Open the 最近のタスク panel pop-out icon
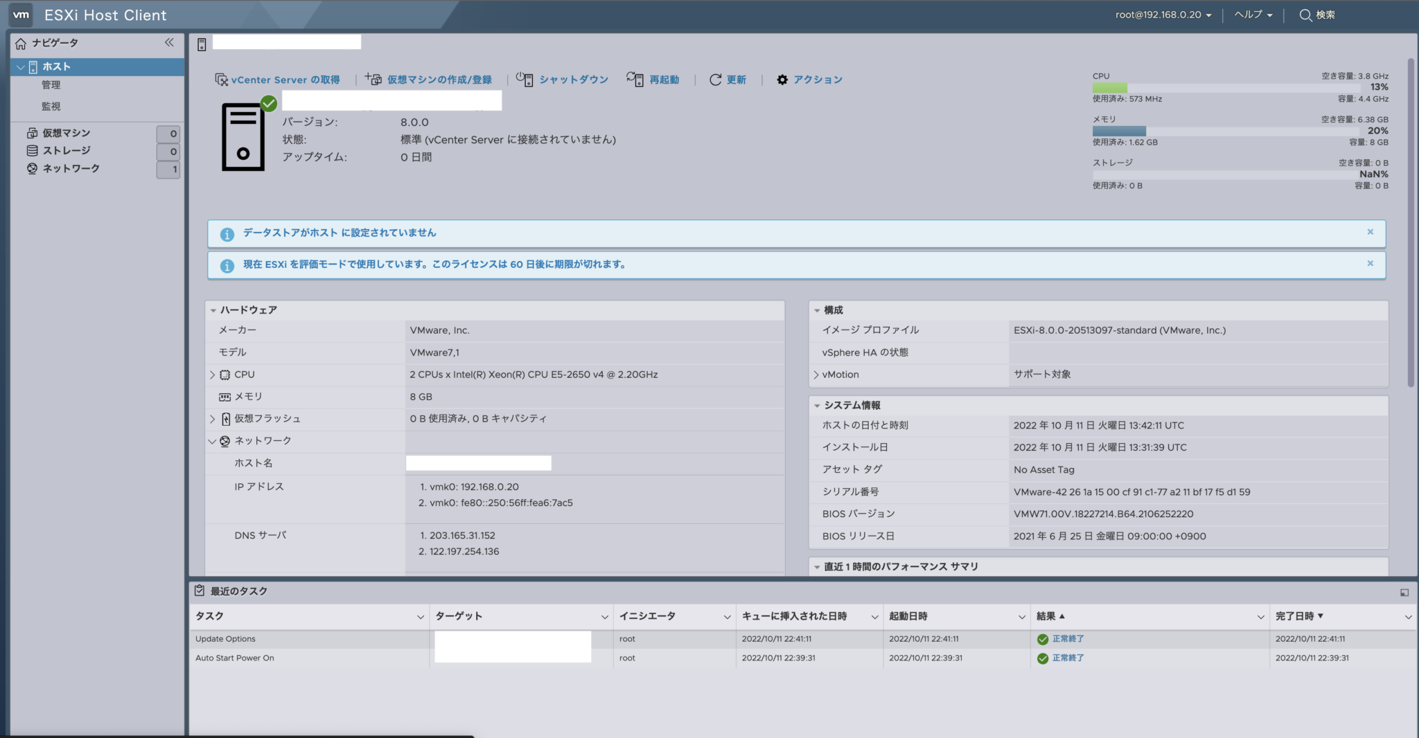Image resolution: width=1419 pixels, height=738 pixels. (1404, 591)
